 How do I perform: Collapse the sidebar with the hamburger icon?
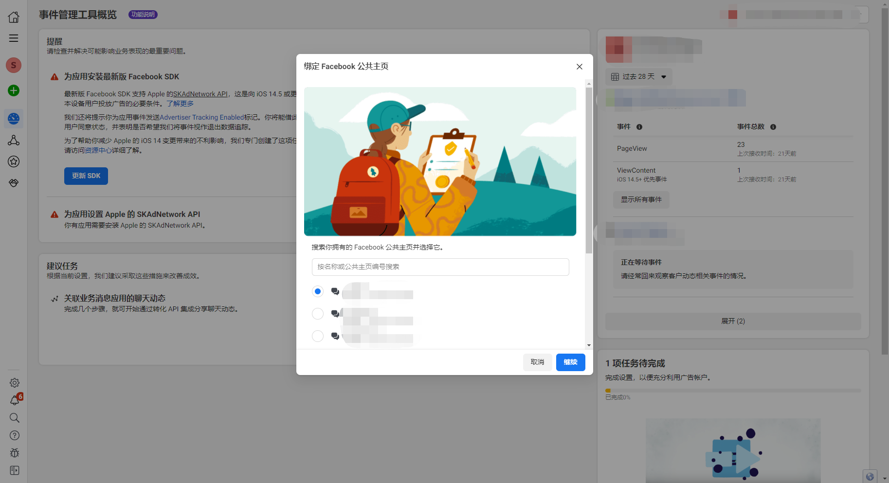point(14,38)
